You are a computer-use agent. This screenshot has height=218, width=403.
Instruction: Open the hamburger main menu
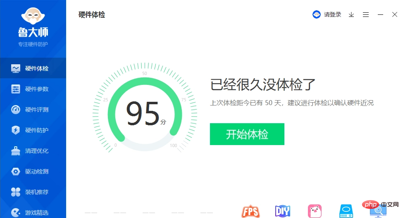click(x=366, y=14)
